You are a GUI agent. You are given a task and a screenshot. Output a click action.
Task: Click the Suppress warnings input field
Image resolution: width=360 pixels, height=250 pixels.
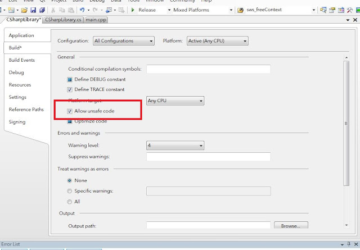(209, 157)
